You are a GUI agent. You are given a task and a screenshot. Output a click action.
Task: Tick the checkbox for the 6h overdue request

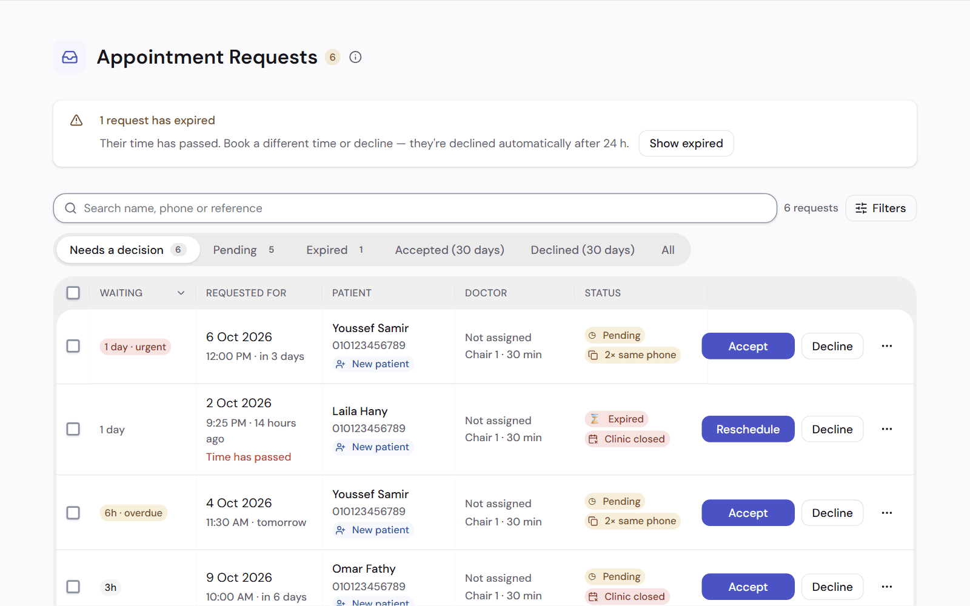[73, 513]
